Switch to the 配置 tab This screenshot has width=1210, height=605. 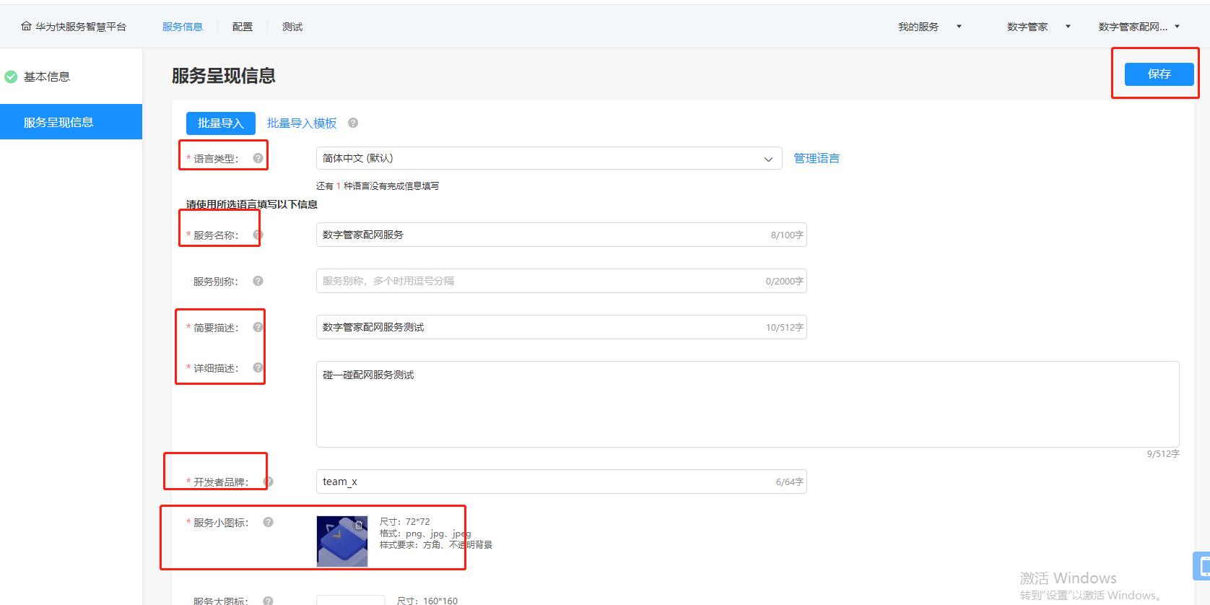[x=243, y=27]
